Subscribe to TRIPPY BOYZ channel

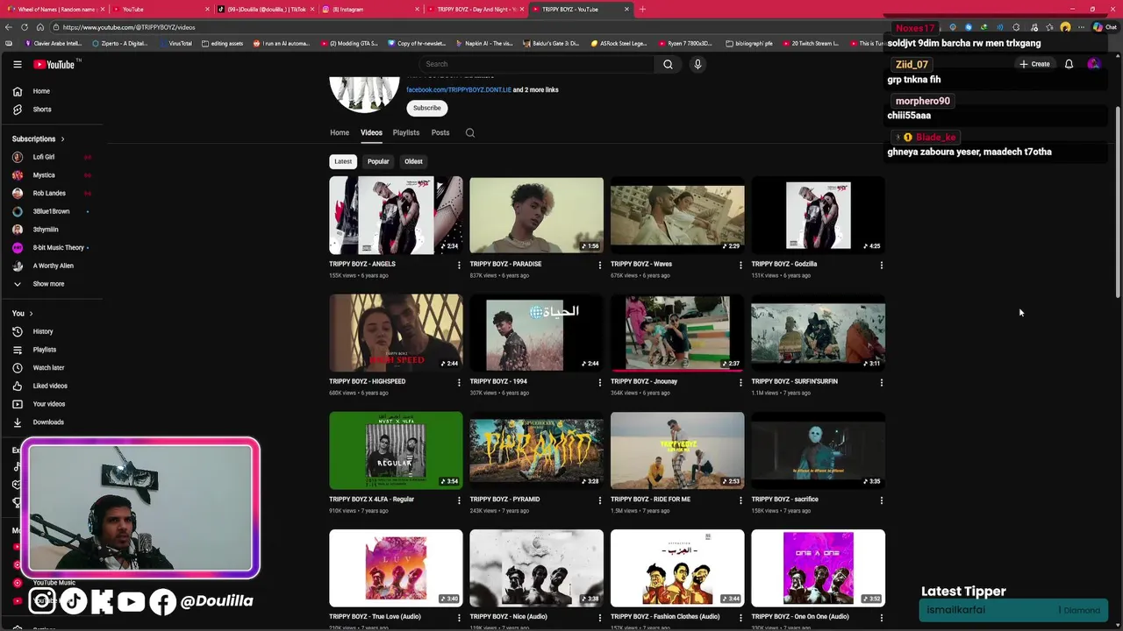pos(427,108)
